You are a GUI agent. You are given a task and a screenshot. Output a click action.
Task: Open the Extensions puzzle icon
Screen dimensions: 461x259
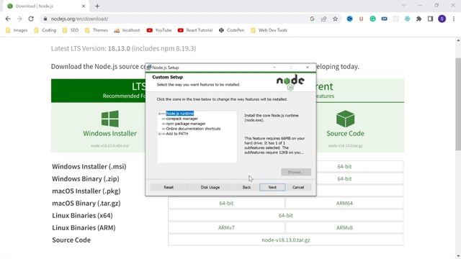[419, 19]
